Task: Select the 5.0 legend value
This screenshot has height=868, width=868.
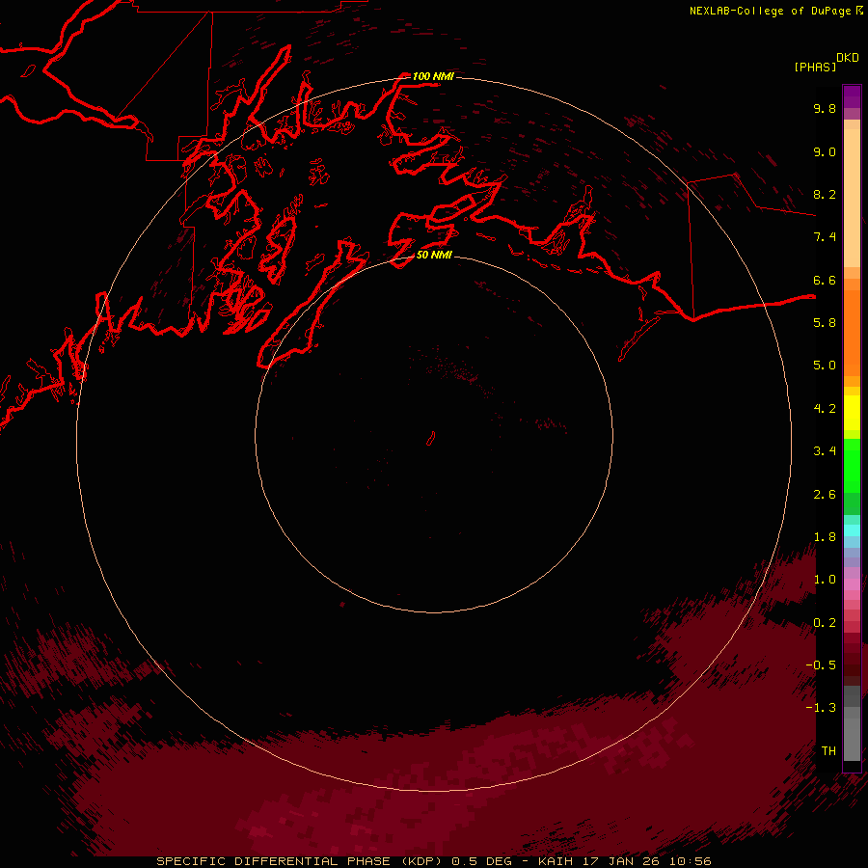Action: (x=825, y=366)
